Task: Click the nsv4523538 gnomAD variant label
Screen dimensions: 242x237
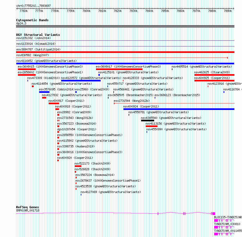Action: tap(106, 186)
